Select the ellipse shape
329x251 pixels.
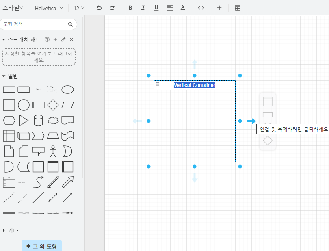67,90
